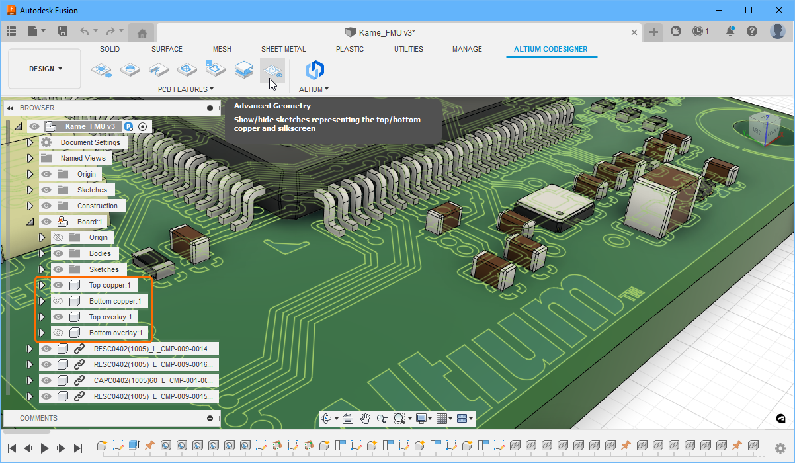Viewport: 795px width, 463px height.
Task: Open the user profile avatar
Action: [x=778, y=31]
